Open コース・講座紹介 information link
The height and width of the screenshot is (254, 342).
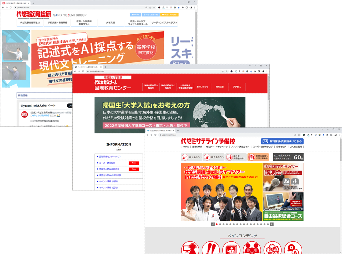click(x=107, y=163)
